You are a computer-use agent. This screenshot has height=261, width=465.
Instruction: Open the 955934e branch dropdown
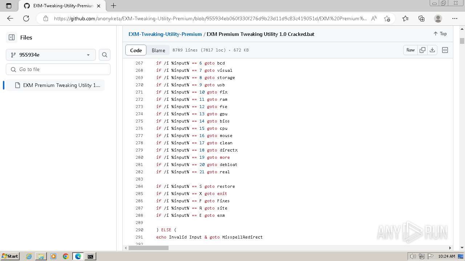[51, 55]
